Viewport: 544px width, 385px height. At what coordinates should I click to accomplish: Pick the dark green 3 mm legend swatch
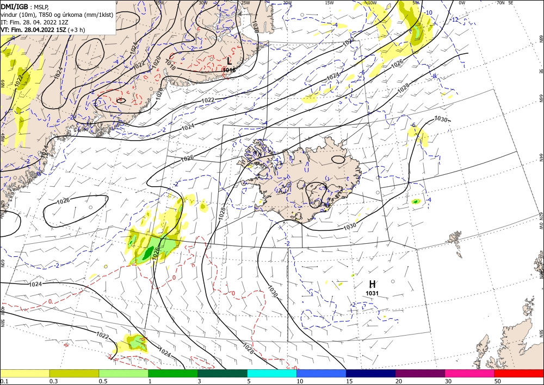click(x=222, y=373)
